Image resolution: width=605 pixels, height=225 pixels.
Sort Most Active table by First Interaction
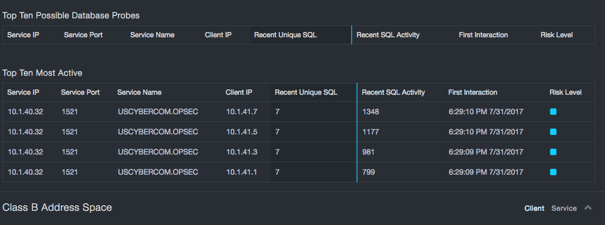[472, 92]
